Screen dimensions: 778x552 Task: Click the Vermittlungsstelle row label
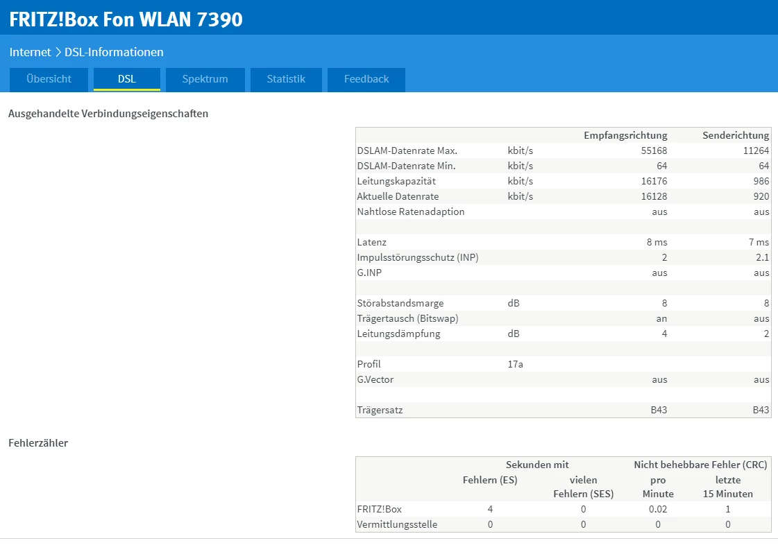click(397, 524)
